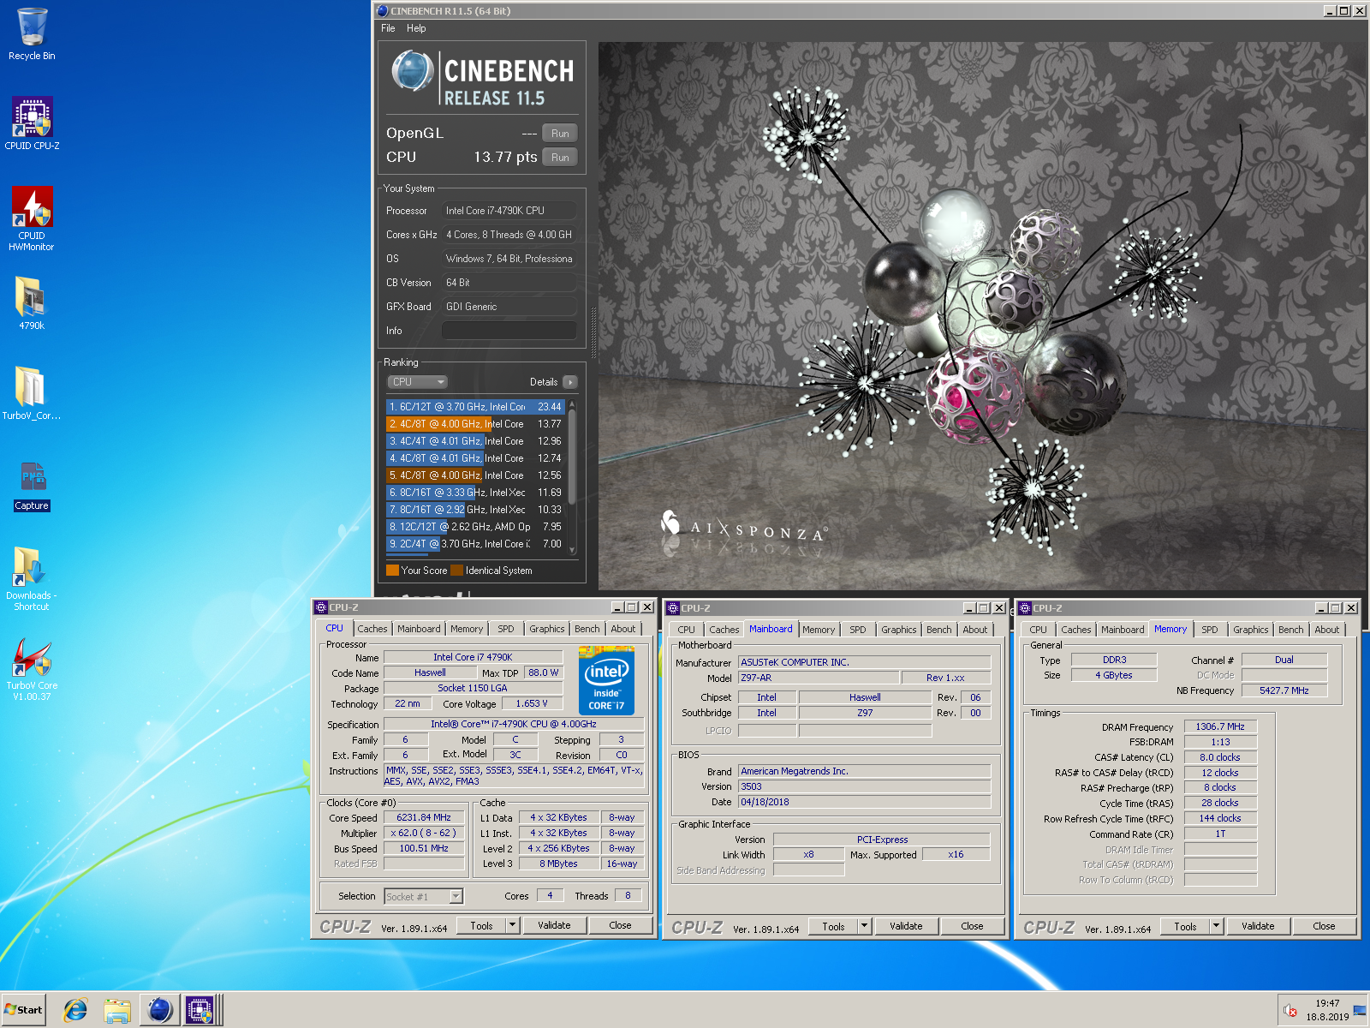Open the File menu in Cinebench

(x=388, y=28)
